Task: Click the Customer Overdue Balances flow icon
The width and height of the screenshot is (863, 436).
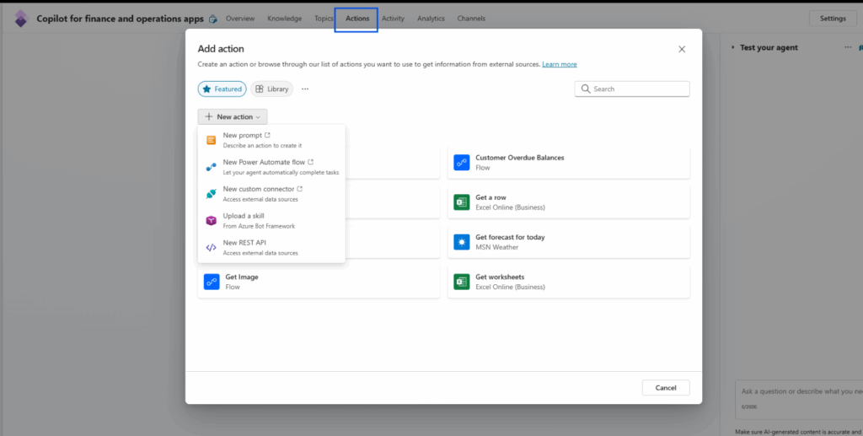Action: [461, 162]
